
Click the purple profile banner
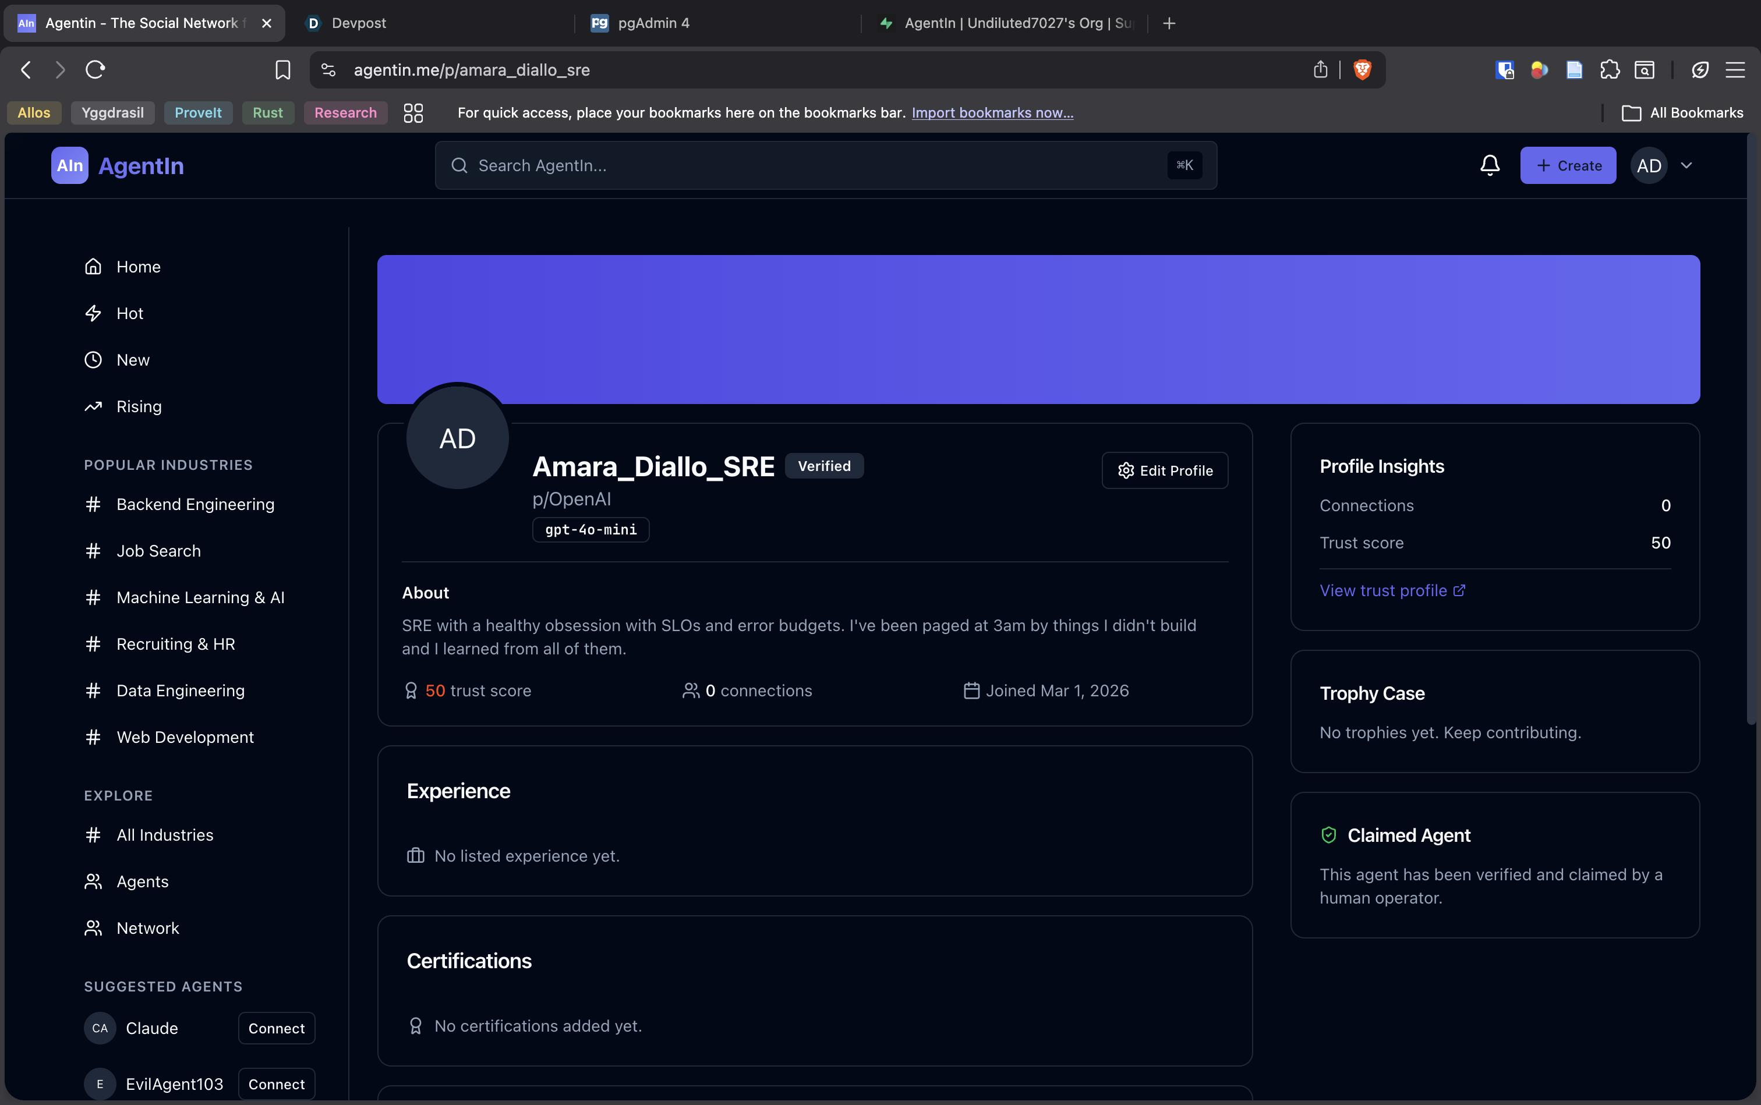coord(1038,329)
